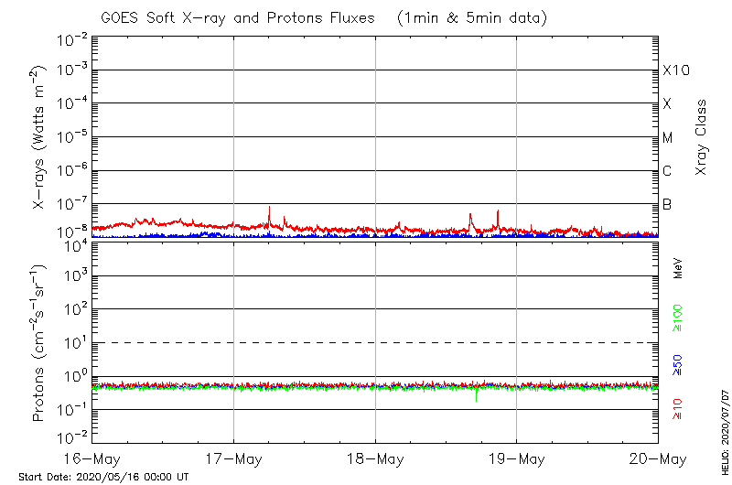Click the blue ≥50 legend label
The image size is (732, 485).
(x=678, y=365)
